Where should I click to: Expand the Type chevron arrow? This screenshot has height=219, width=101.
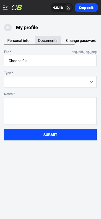[91, 82]
